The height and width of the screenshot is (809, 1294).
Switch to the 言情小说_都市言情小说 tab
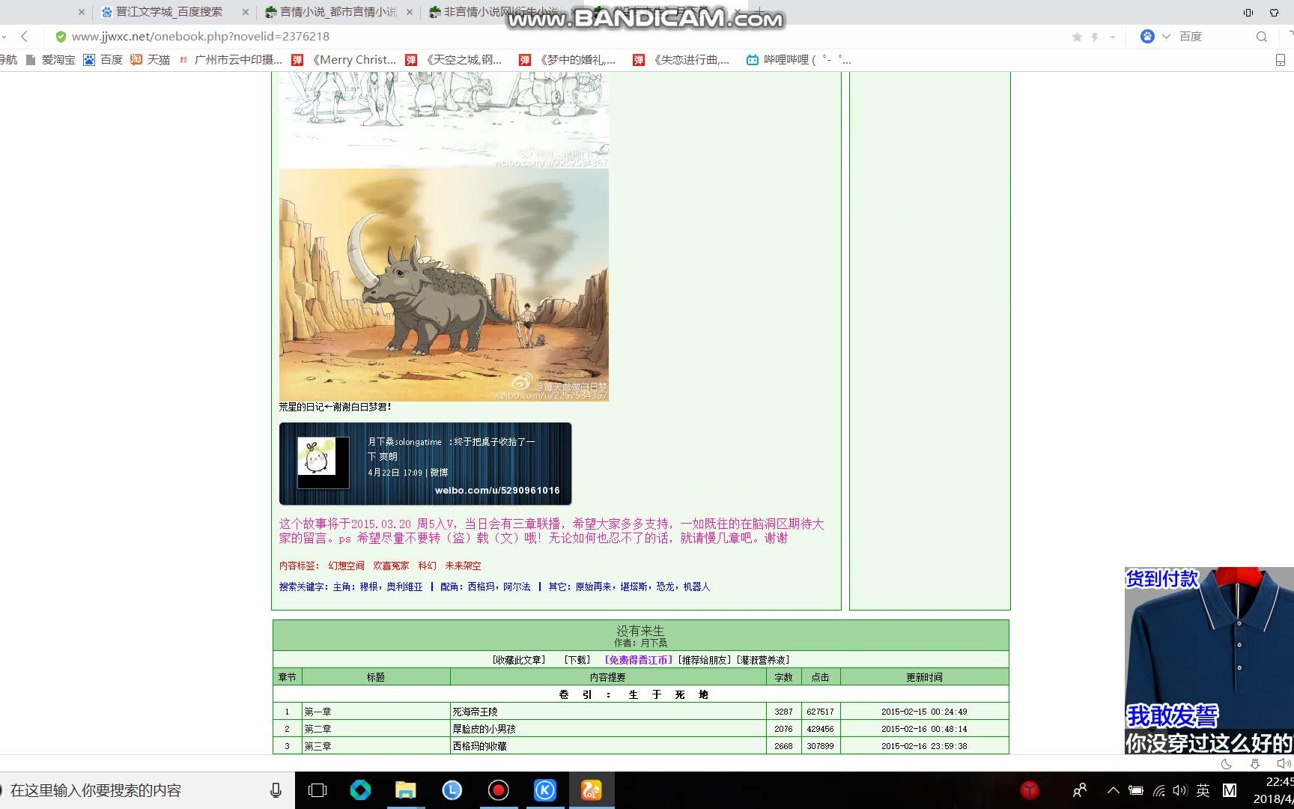[x=338, y=12]
